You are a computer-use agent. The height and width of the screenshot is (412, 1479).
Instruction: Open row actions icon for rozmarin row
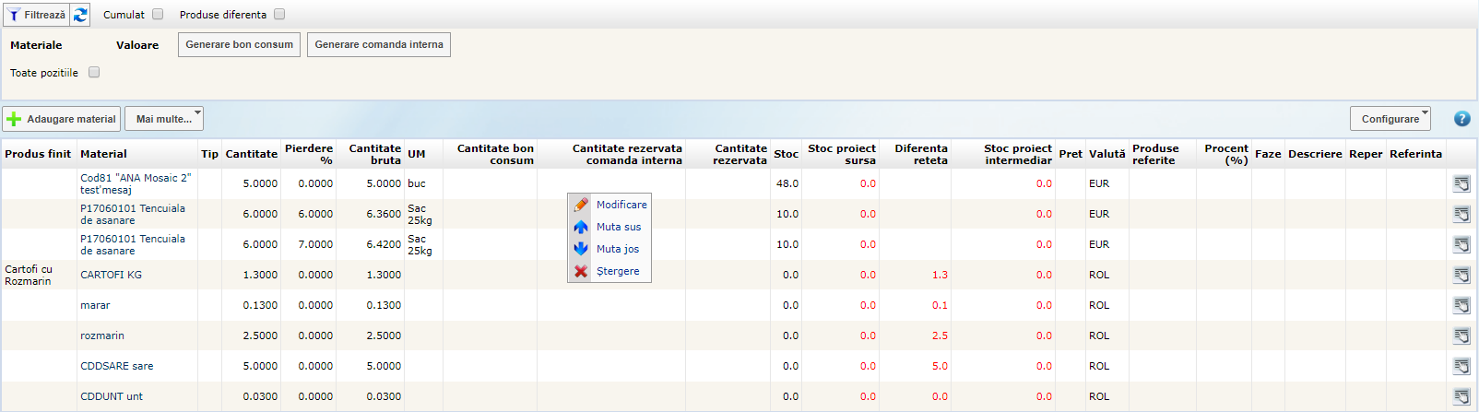[x=1461, y=335]
